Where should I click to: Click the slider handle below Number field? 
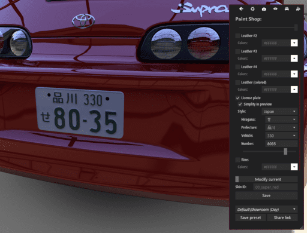[x=285, y=152]
